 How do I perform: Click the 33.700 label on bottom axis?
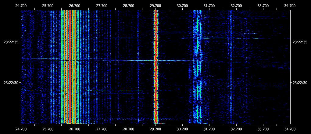click(x=263, y=129)
